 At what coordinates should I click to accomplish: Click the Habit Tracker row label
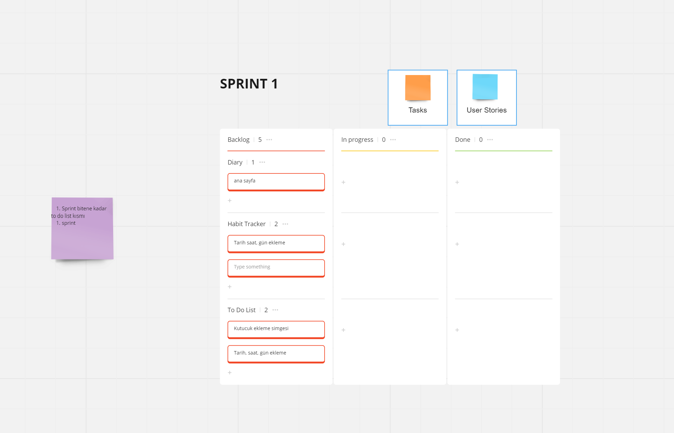tap(247, 224)
